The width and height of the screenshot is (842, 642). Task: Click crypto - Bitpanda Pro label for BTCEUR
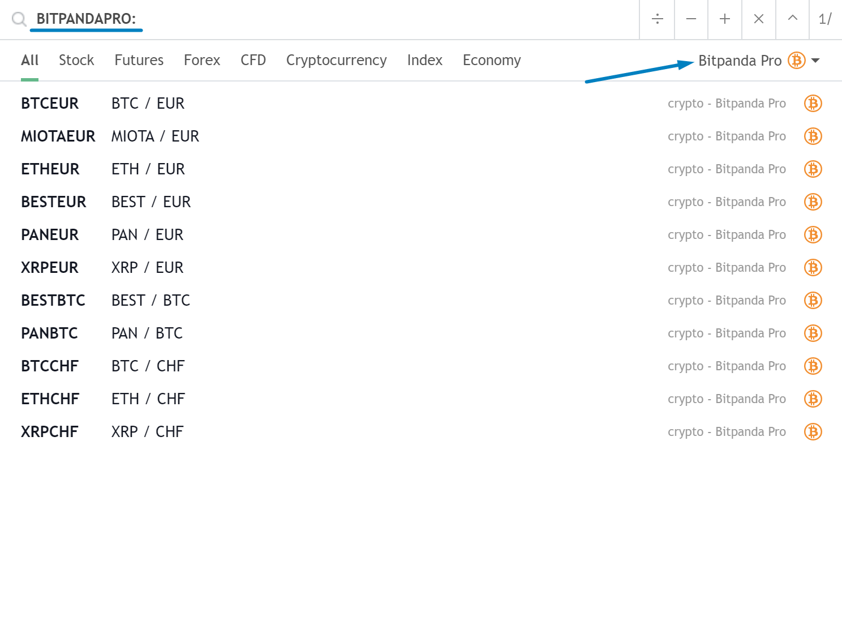click(727, 104)
